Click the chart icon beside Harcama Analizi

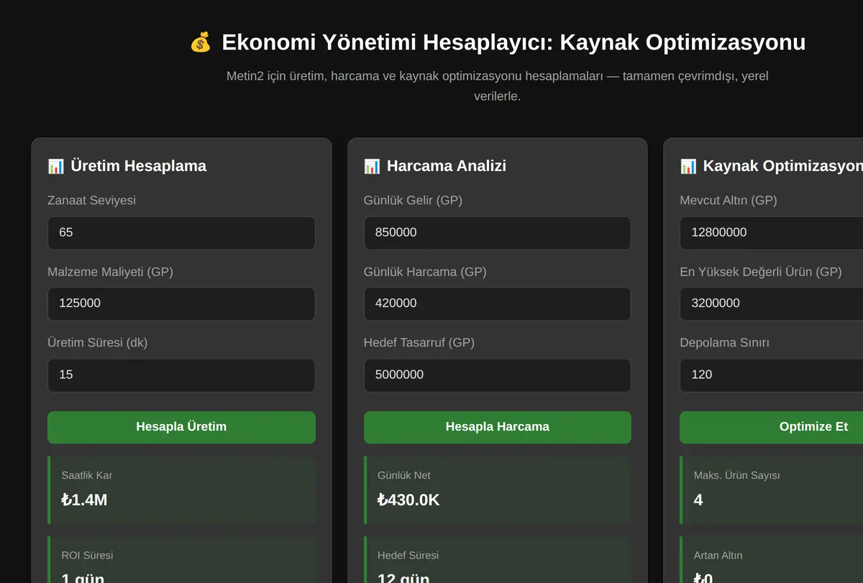point(372,166)
